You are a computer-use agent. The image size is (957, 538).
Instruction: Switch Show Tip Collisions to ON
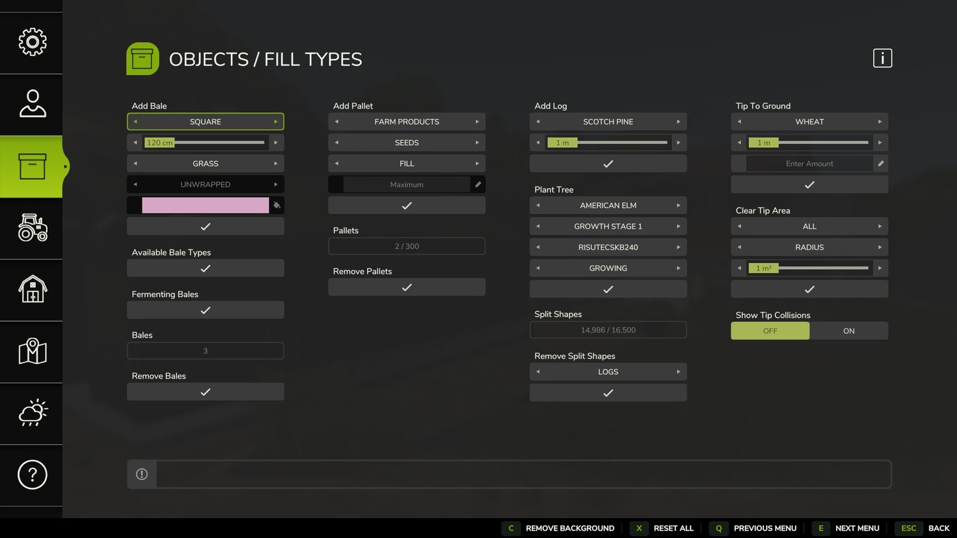[849, 331]
